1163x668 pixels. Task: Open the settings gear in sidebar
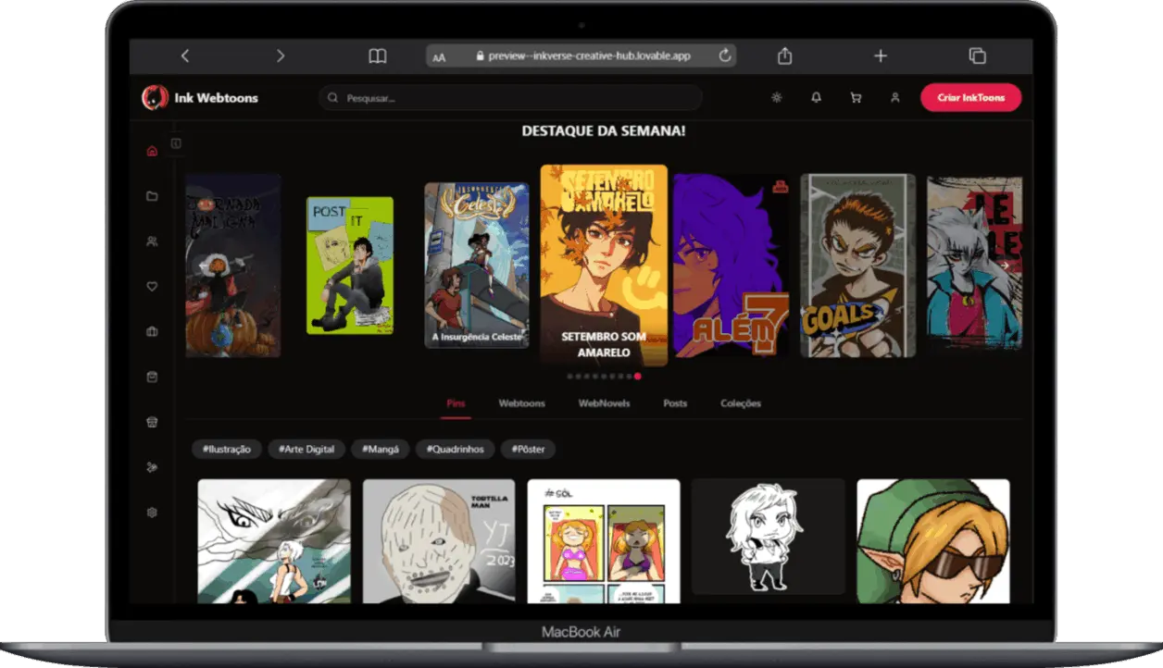[x=152, y=513]
